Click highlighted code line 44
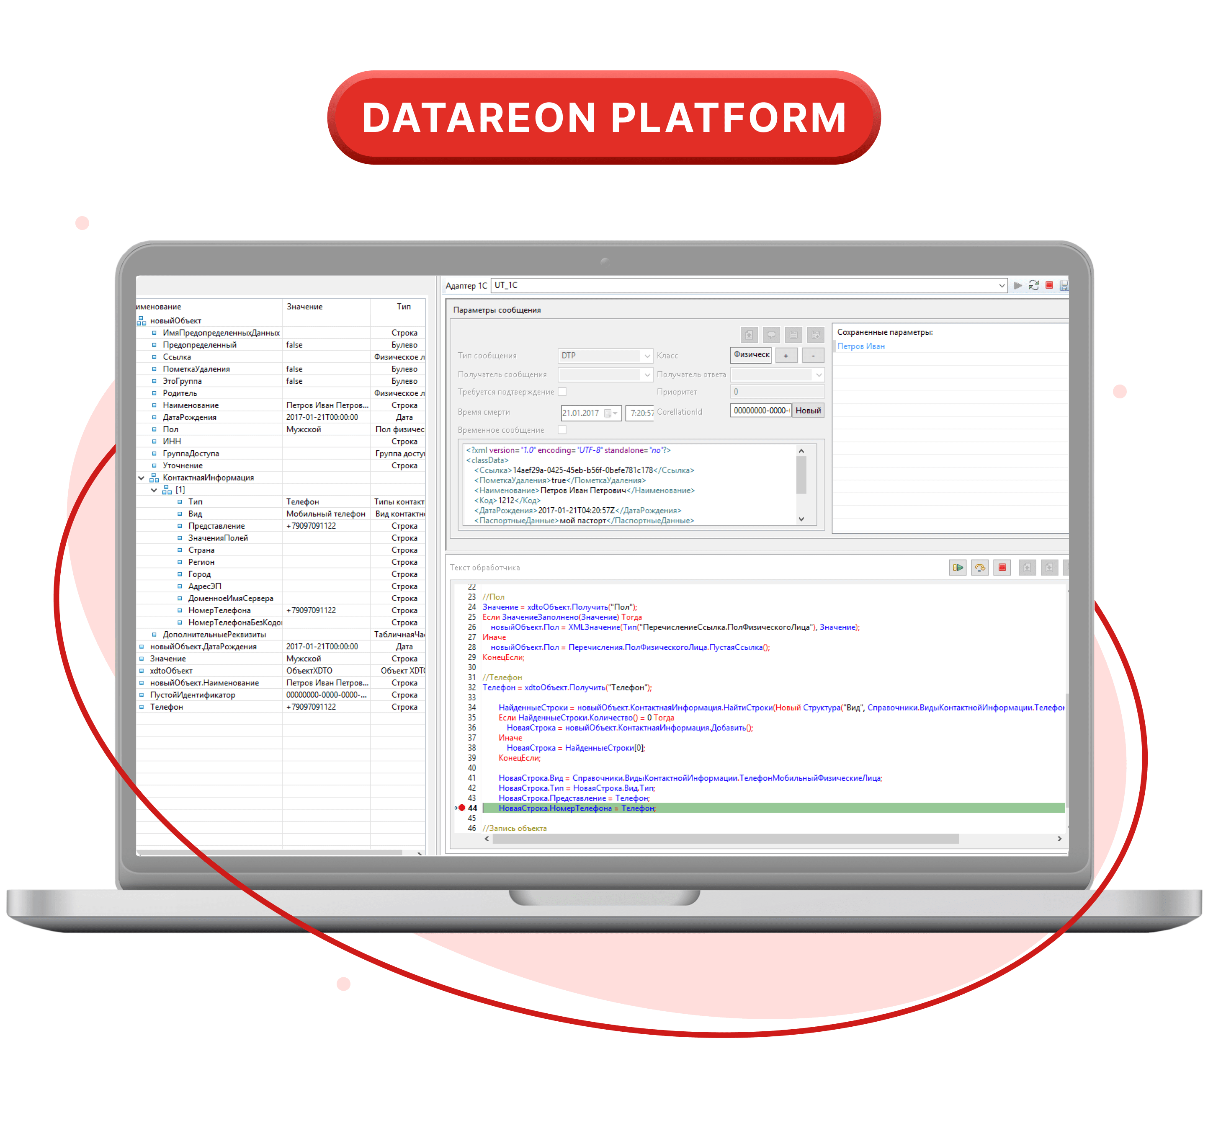 pos(773,808)
